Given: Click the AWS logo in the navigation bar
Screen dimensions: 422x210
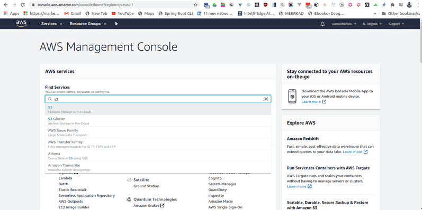Looking at the screenshot, I should [x=21, y=24].
